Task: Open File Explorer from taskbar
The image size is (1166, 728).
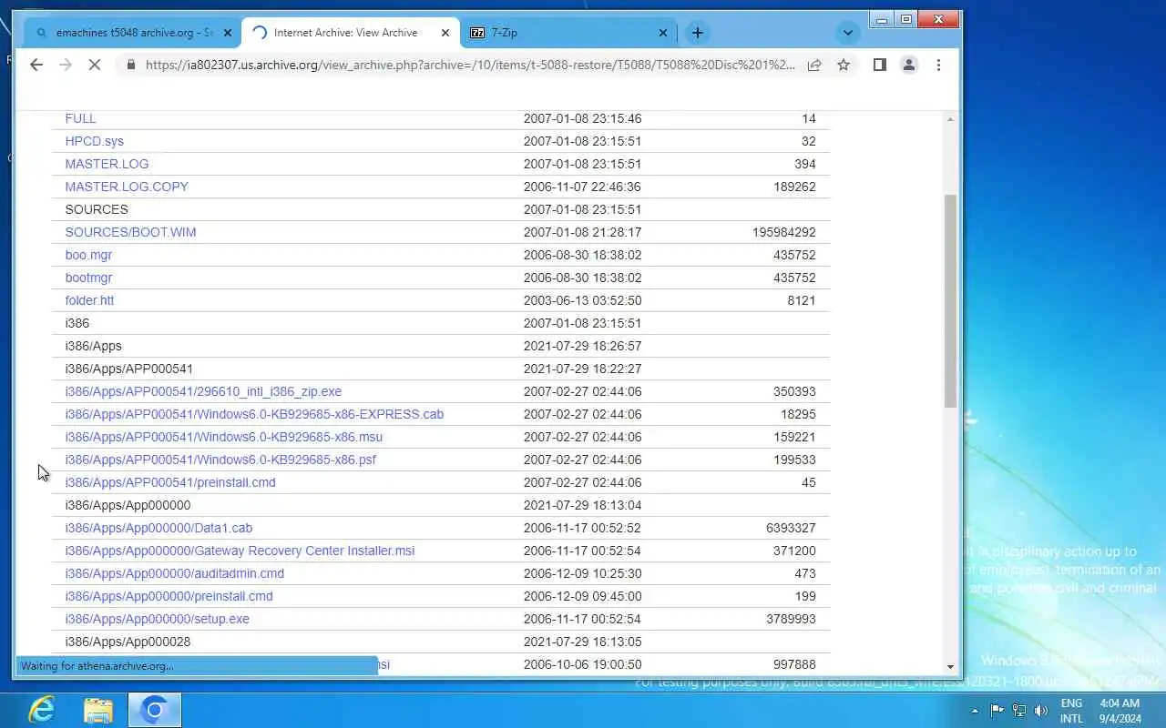Action: (x=97, y=710)
